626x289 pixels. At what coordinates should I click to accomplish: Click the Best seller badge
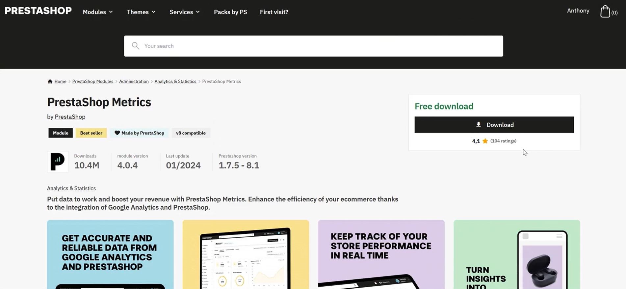pos(91,133)
